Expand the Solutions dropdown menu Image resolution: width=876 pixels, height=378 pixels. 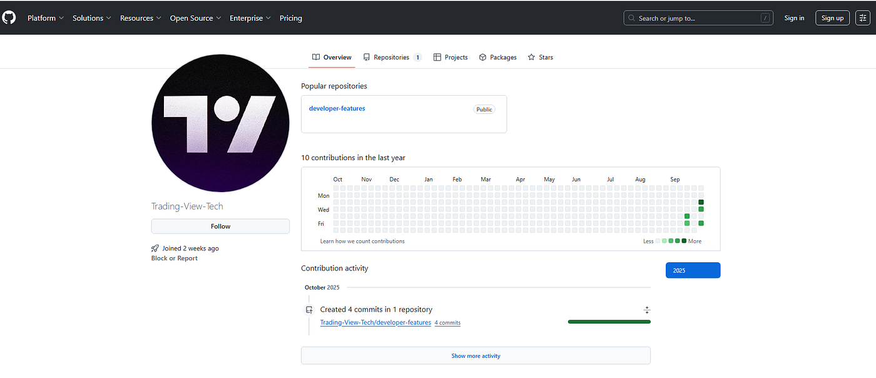click(92, 18)
